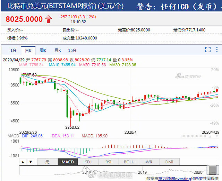Viewport: 222px width, 181px height.
Task: Click the 6500 price axis label
Action: (15, 103)
